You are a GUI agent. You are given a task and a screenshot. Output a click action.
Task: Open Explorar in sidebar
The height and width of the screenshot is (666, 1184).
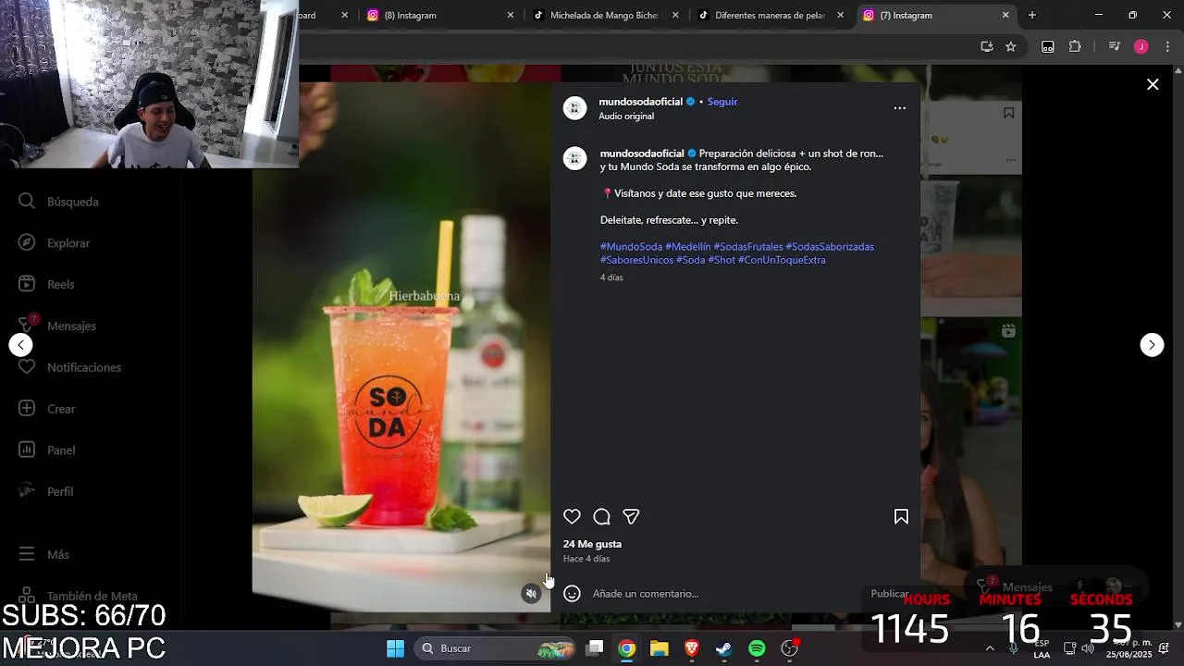click(55, 243)
